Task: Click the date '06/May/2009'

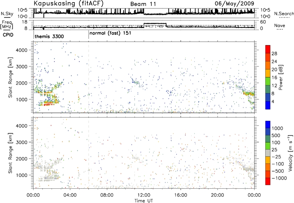Action: tap(234, 3)
